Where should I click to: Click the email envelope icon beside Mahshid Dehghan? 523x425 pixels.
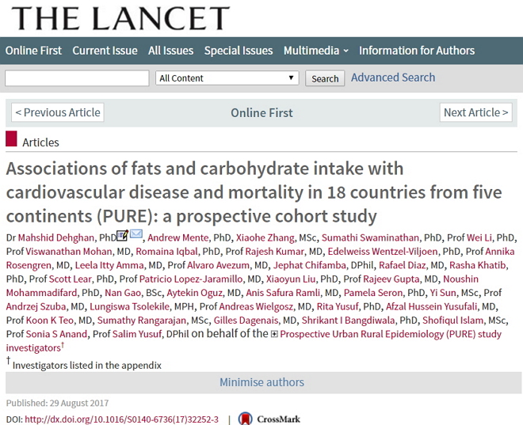pos(136,234)
